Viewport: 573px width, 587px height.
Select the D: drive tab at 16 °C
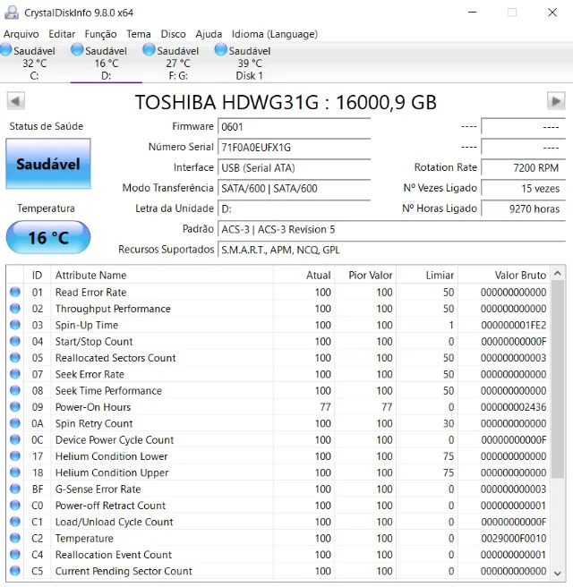point(107,63)
